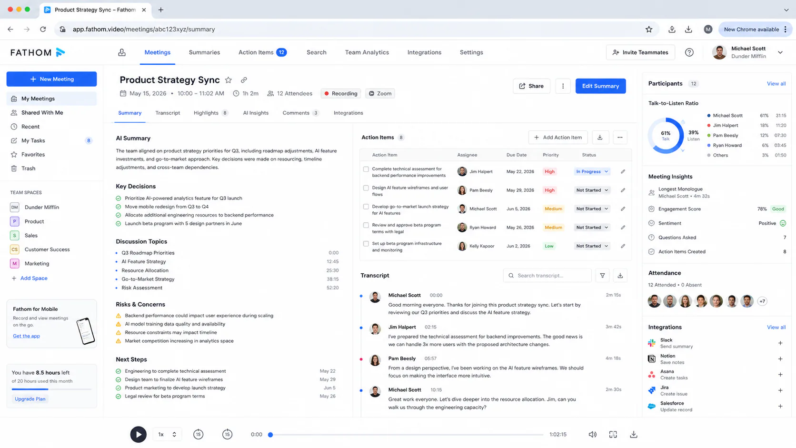Screen dimensions: 796x448
Task: Open the meeting three-dot options menu
Action: 563,86
